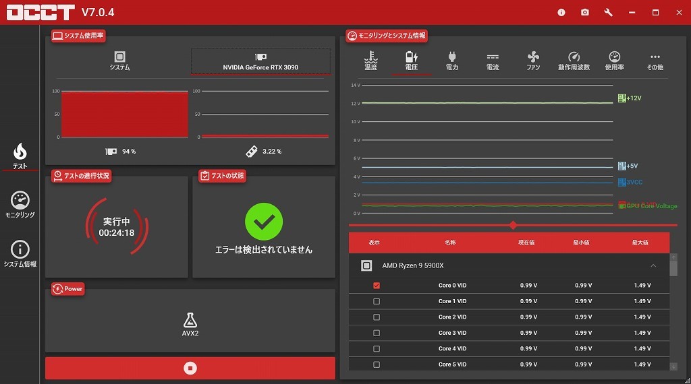Open the 使用率 (usage) gauge view
Viewport: 691px width, 384px height.
click(x=614, y=61)
